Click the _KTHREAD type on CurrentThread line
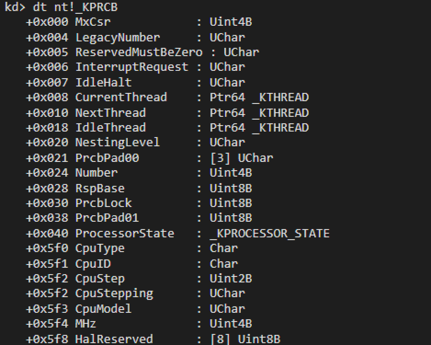431x345 pixels. [x=280, y=98]
